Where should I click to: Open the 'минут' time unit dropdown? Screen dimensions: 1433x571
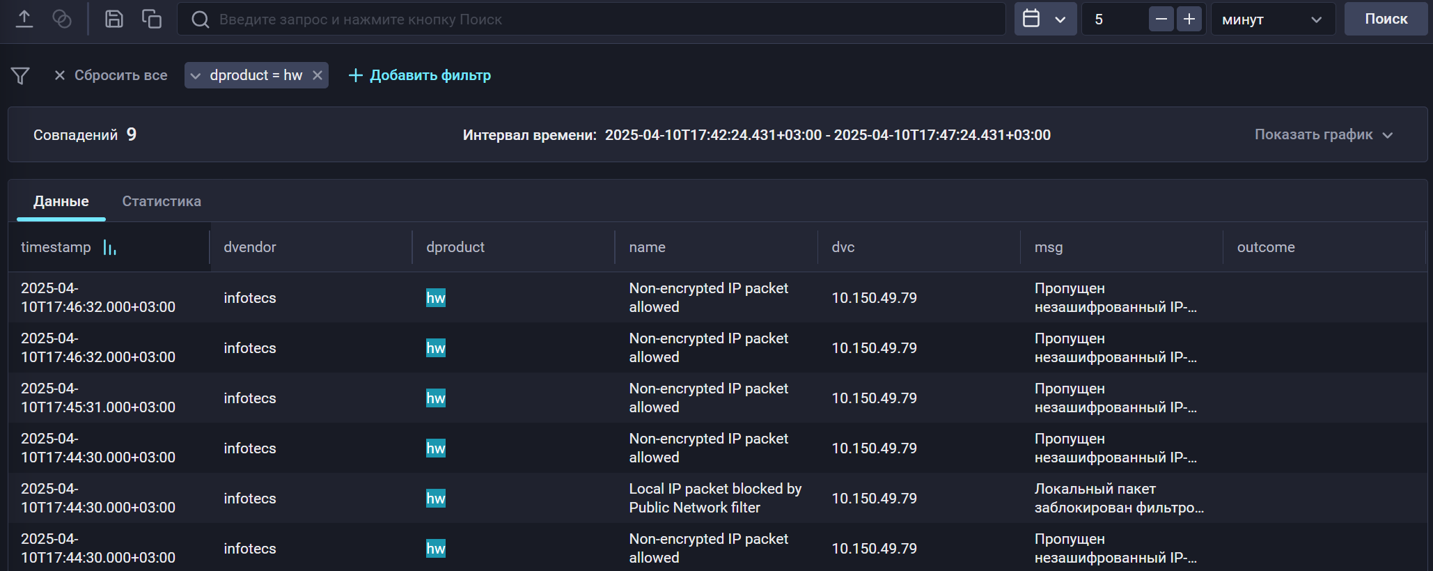[1272, 19]
